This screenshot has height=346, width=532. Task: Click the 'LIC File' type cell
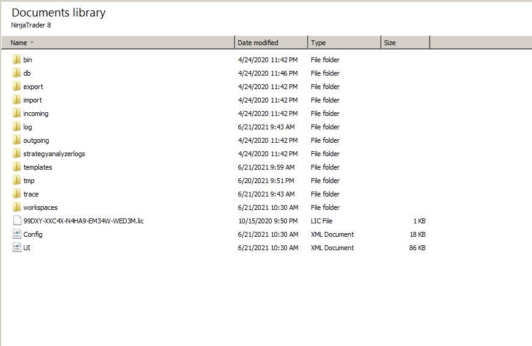point(321,221)
